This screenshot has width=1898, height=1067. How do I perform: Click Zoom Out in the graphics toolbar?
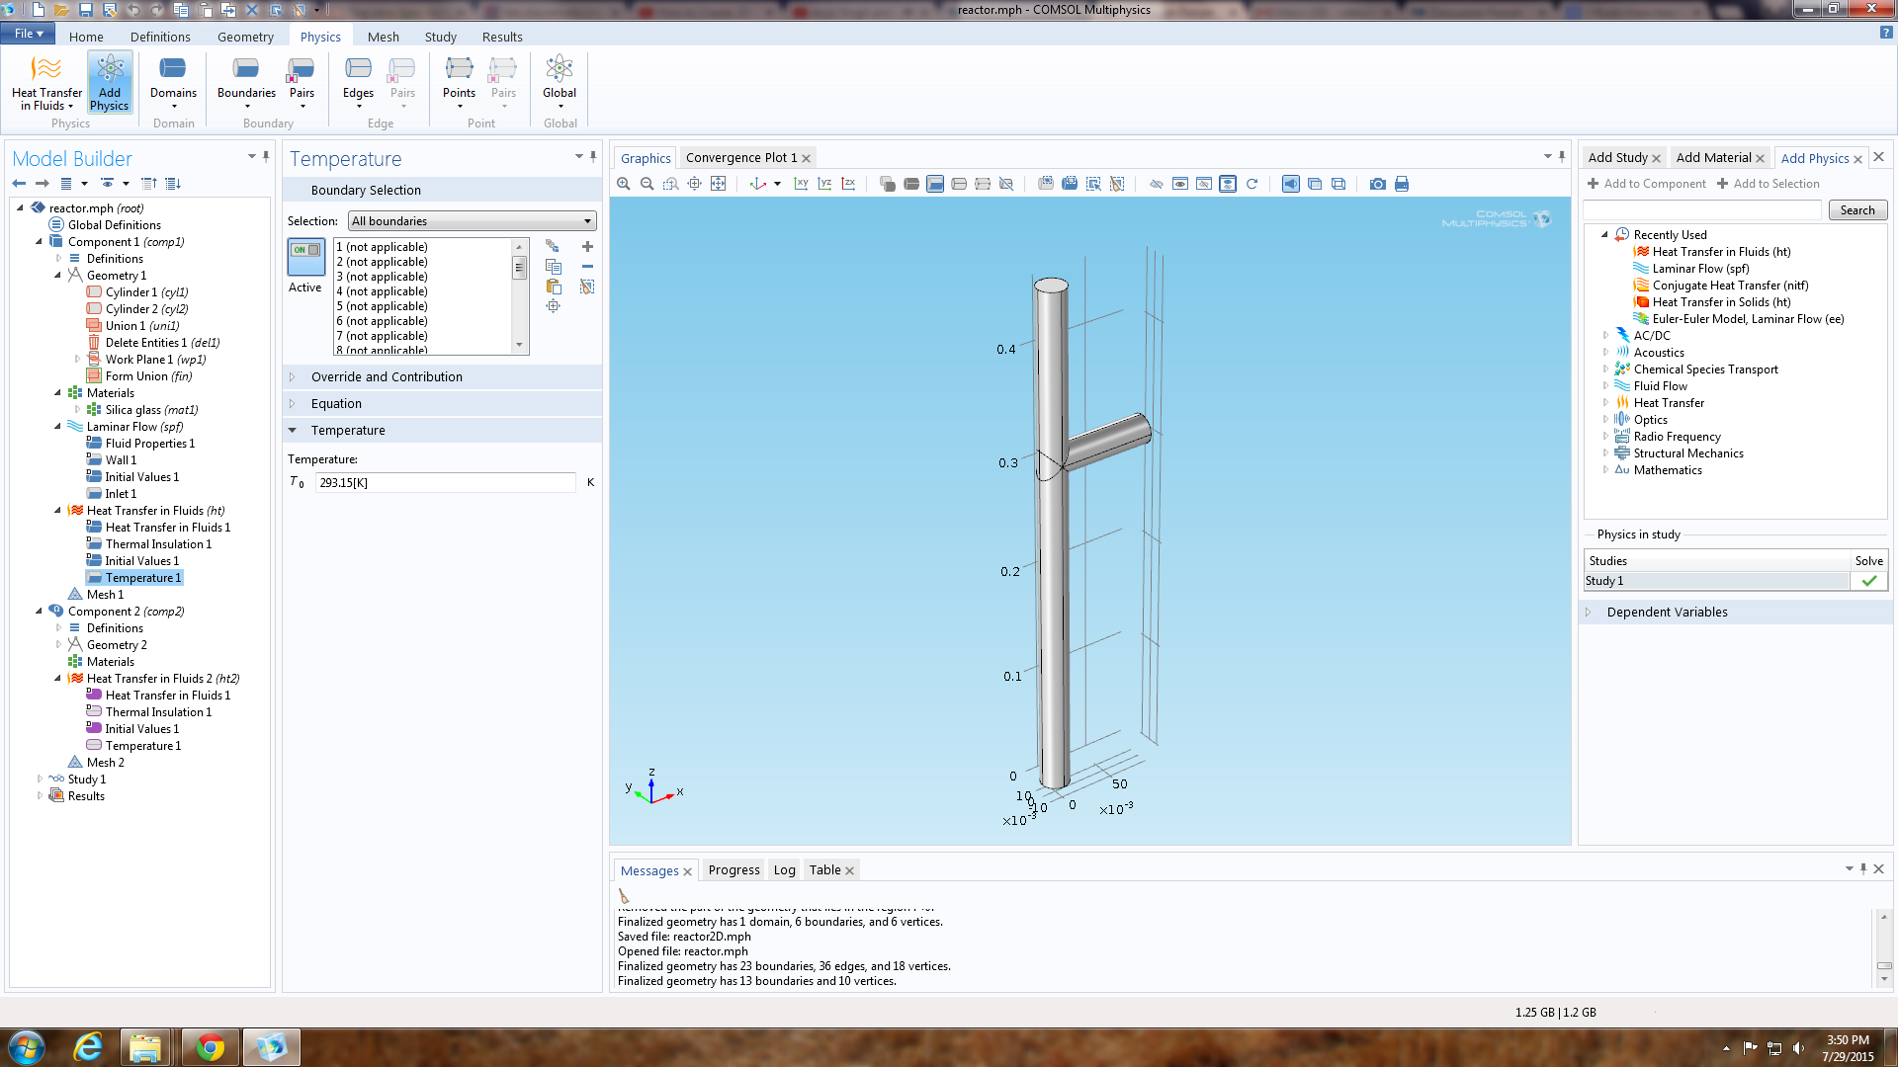click(x=647, y=184)
